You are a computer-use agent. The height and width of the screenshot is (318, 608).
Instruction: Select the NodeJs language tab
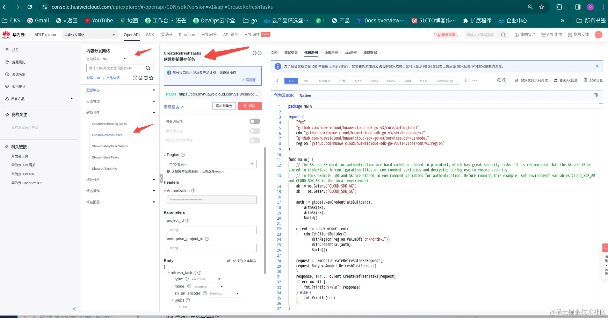pyautogui.click(x=325, y=81)
